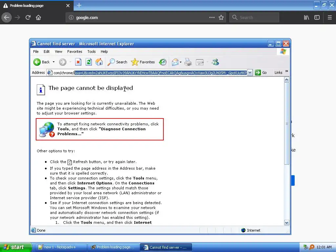Click the 'The page cannot be displayed' heading
This screenshot has width=336, height=252.
[x=91, y=88]
